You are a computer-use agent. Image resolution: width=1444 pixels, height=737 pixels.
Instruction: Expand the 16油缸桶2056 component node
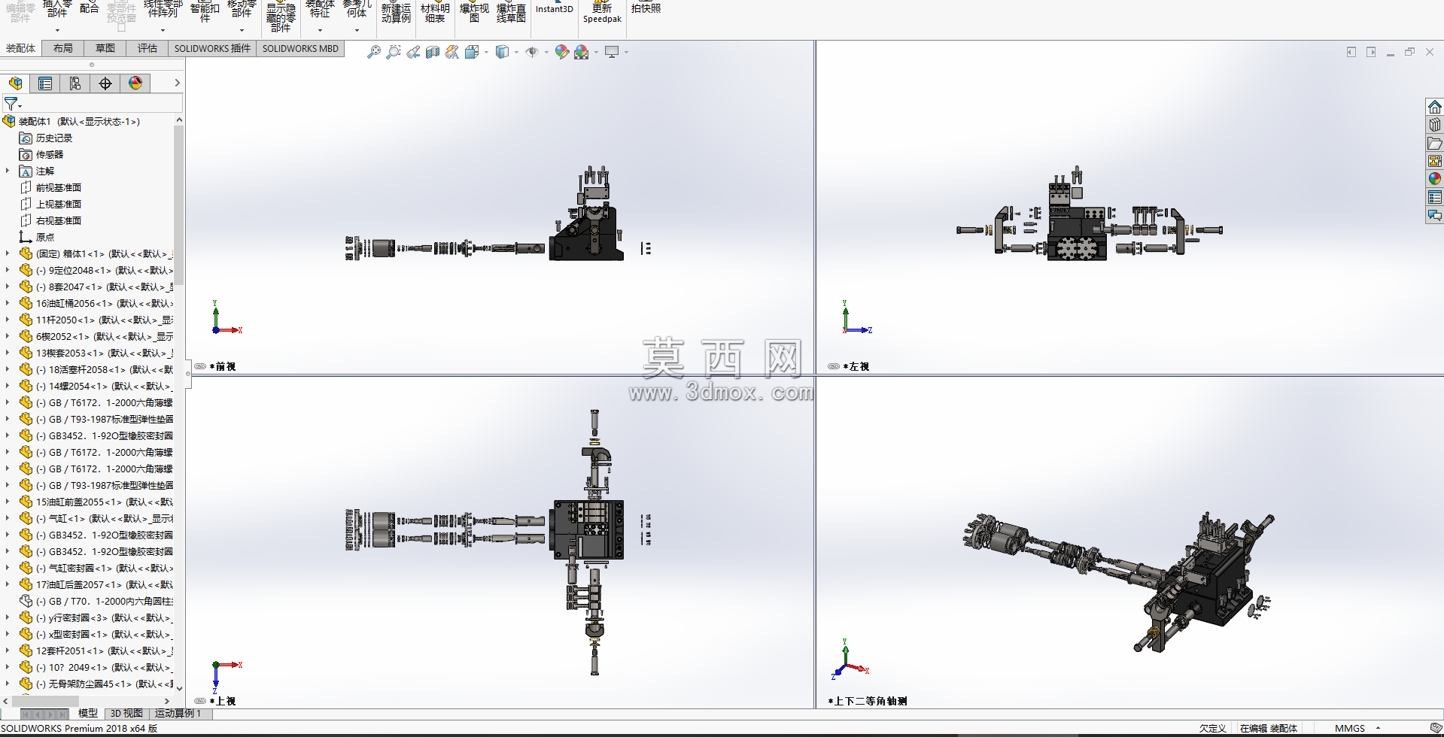[8, 303]
